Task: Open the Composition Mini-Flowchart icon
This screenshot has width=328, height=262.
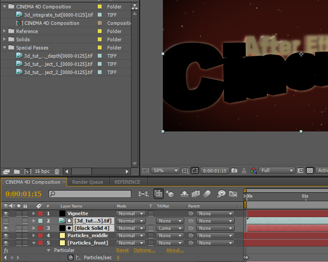Action: pyautogui.click(x=143, y=194)
